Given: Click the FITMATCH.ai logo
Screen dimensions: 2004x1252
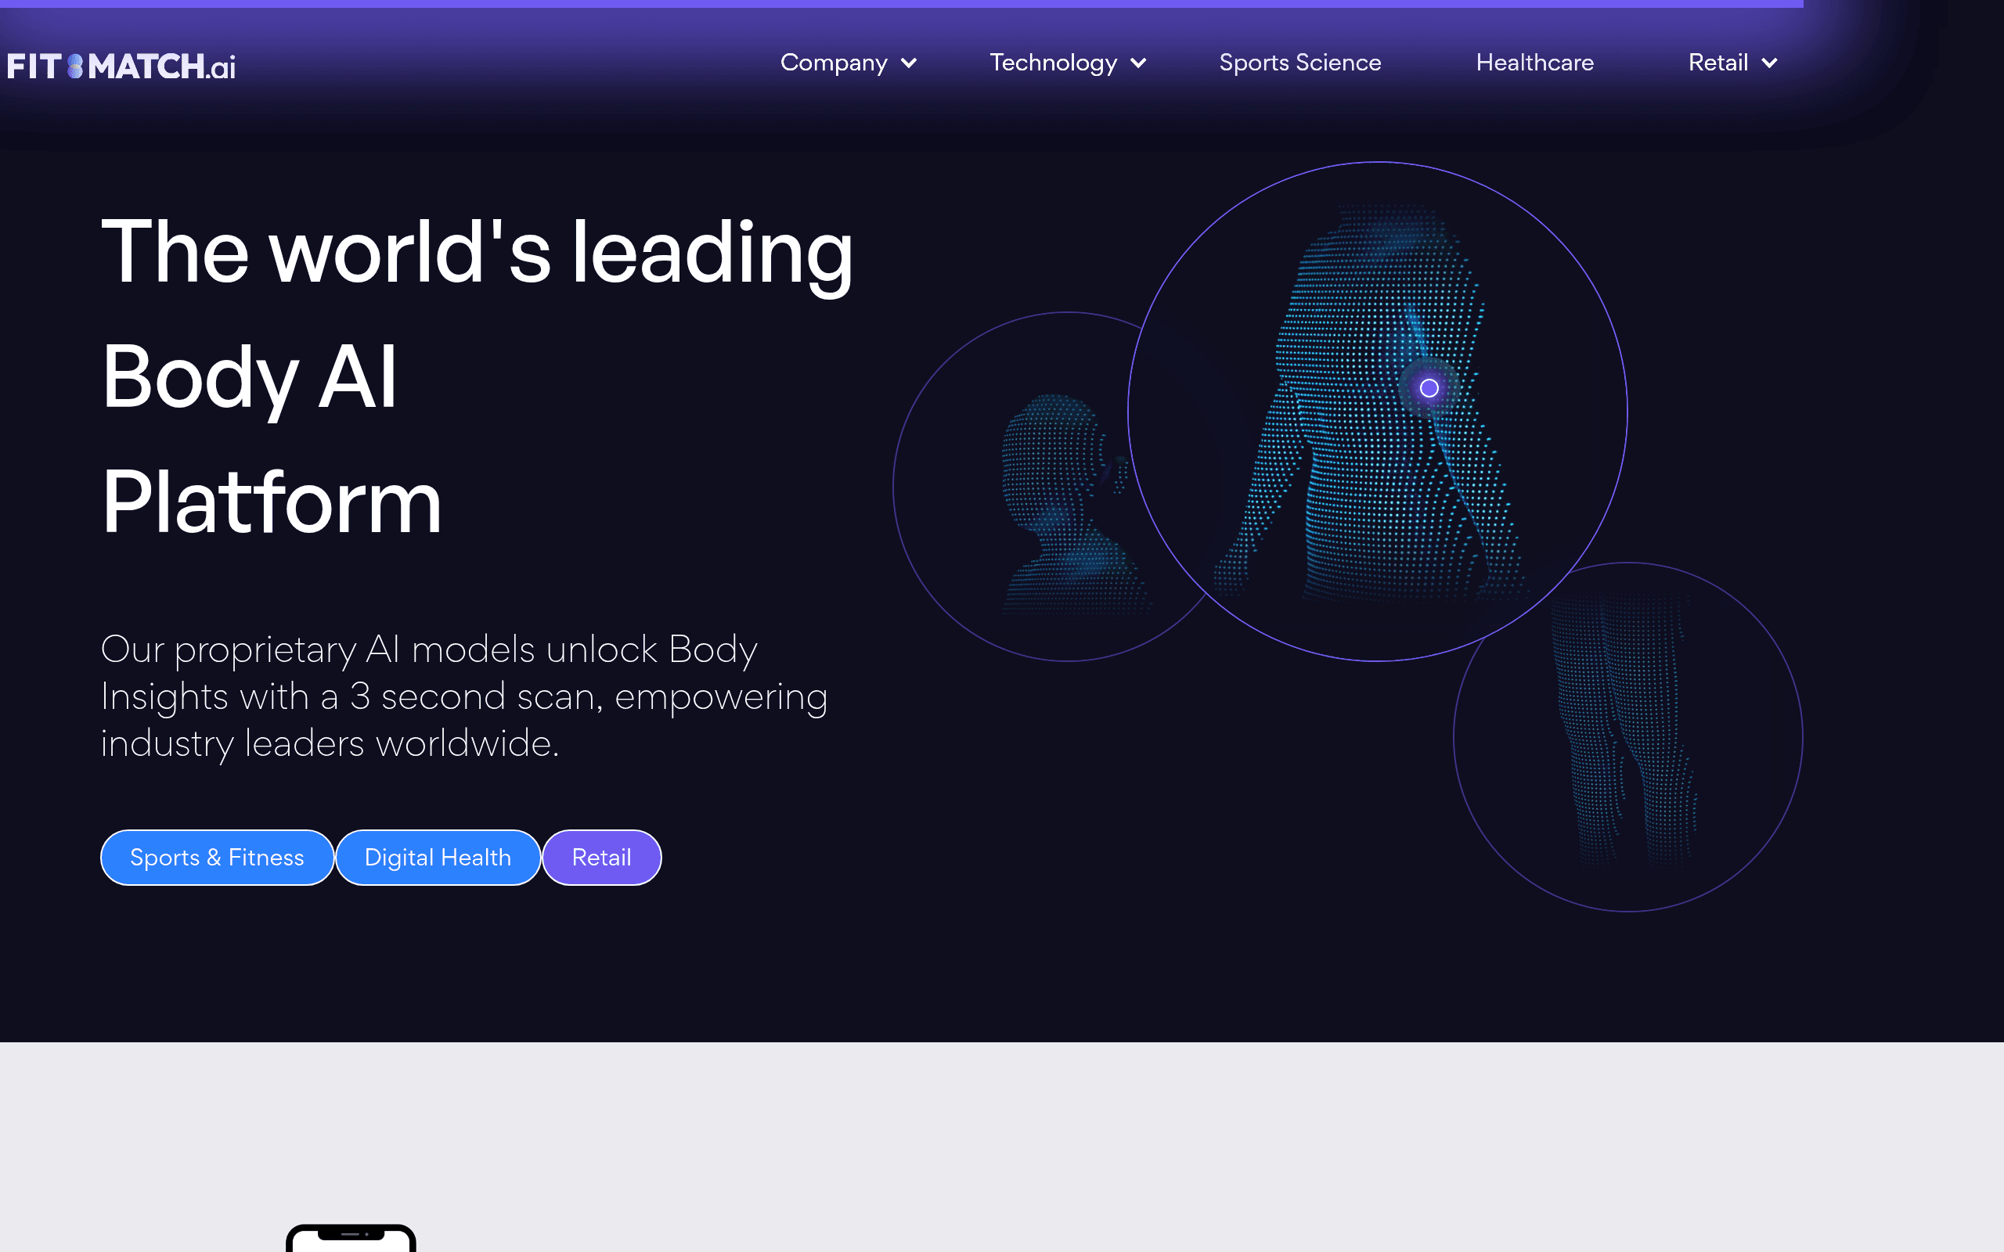Looking at the screenshot, I should (x=121, y=67).
